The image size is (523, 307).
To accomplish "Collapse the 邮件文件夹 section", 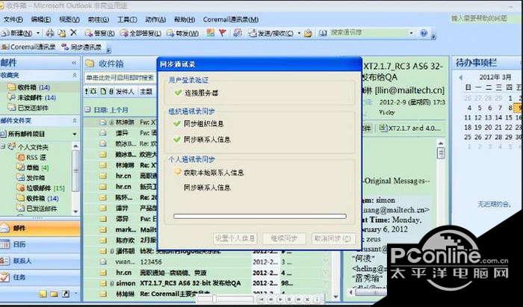I will tap(75, 120).
